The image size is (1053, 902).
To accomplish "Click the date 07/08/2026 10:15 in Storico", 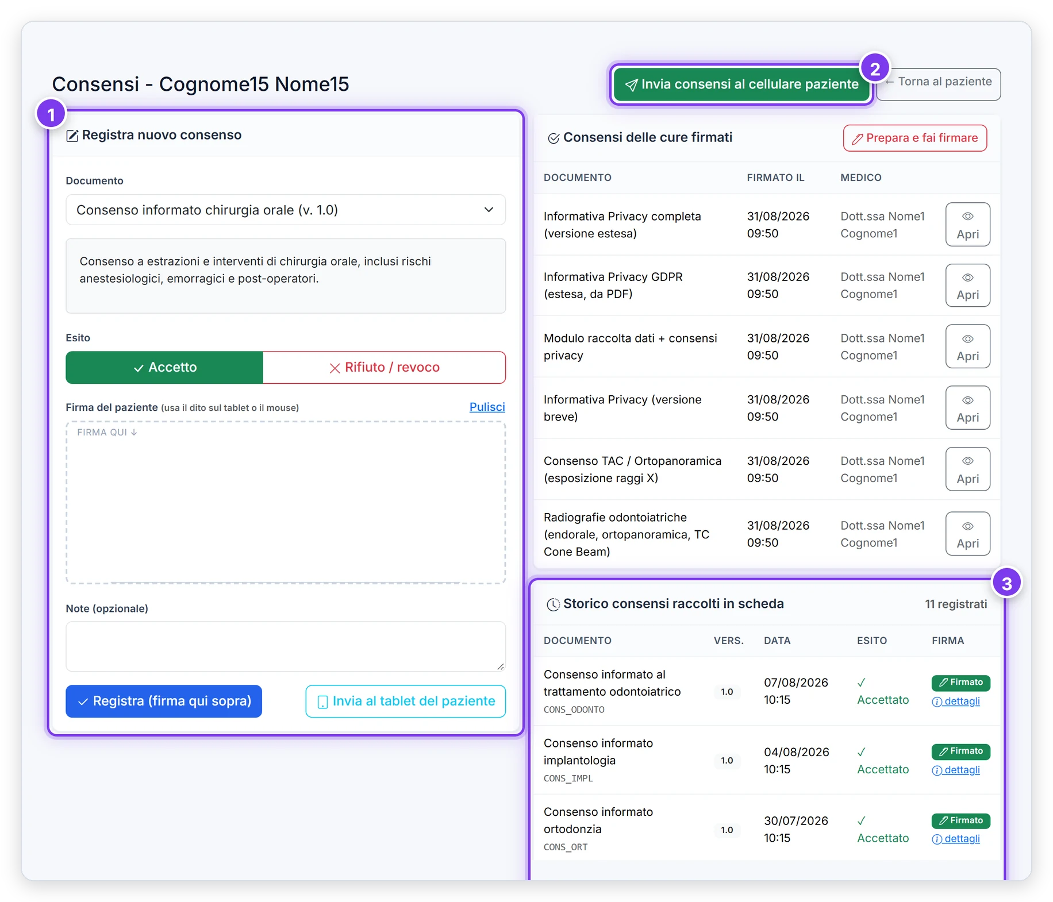I will [795, 691].
